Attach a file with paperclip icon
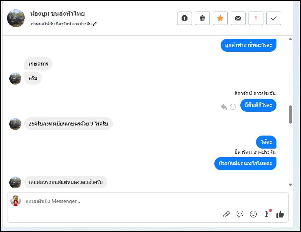 point(226,214)
